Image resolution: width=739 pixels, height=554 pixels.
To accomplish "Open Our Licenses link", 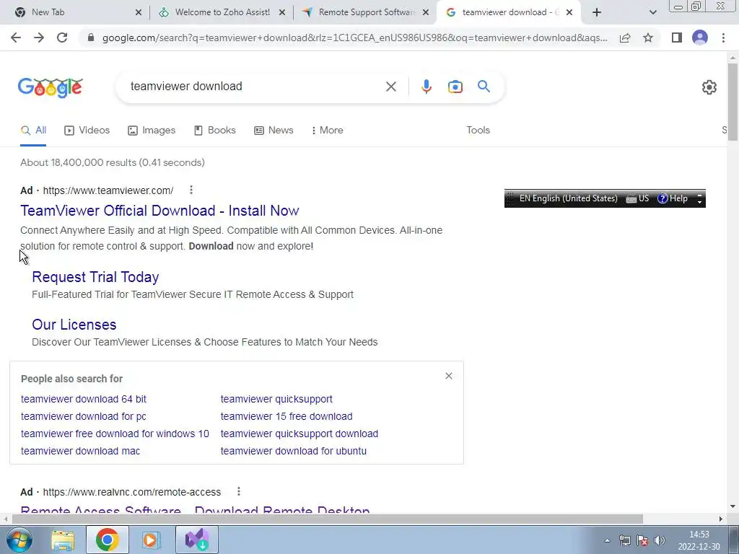I will (74, 325).
